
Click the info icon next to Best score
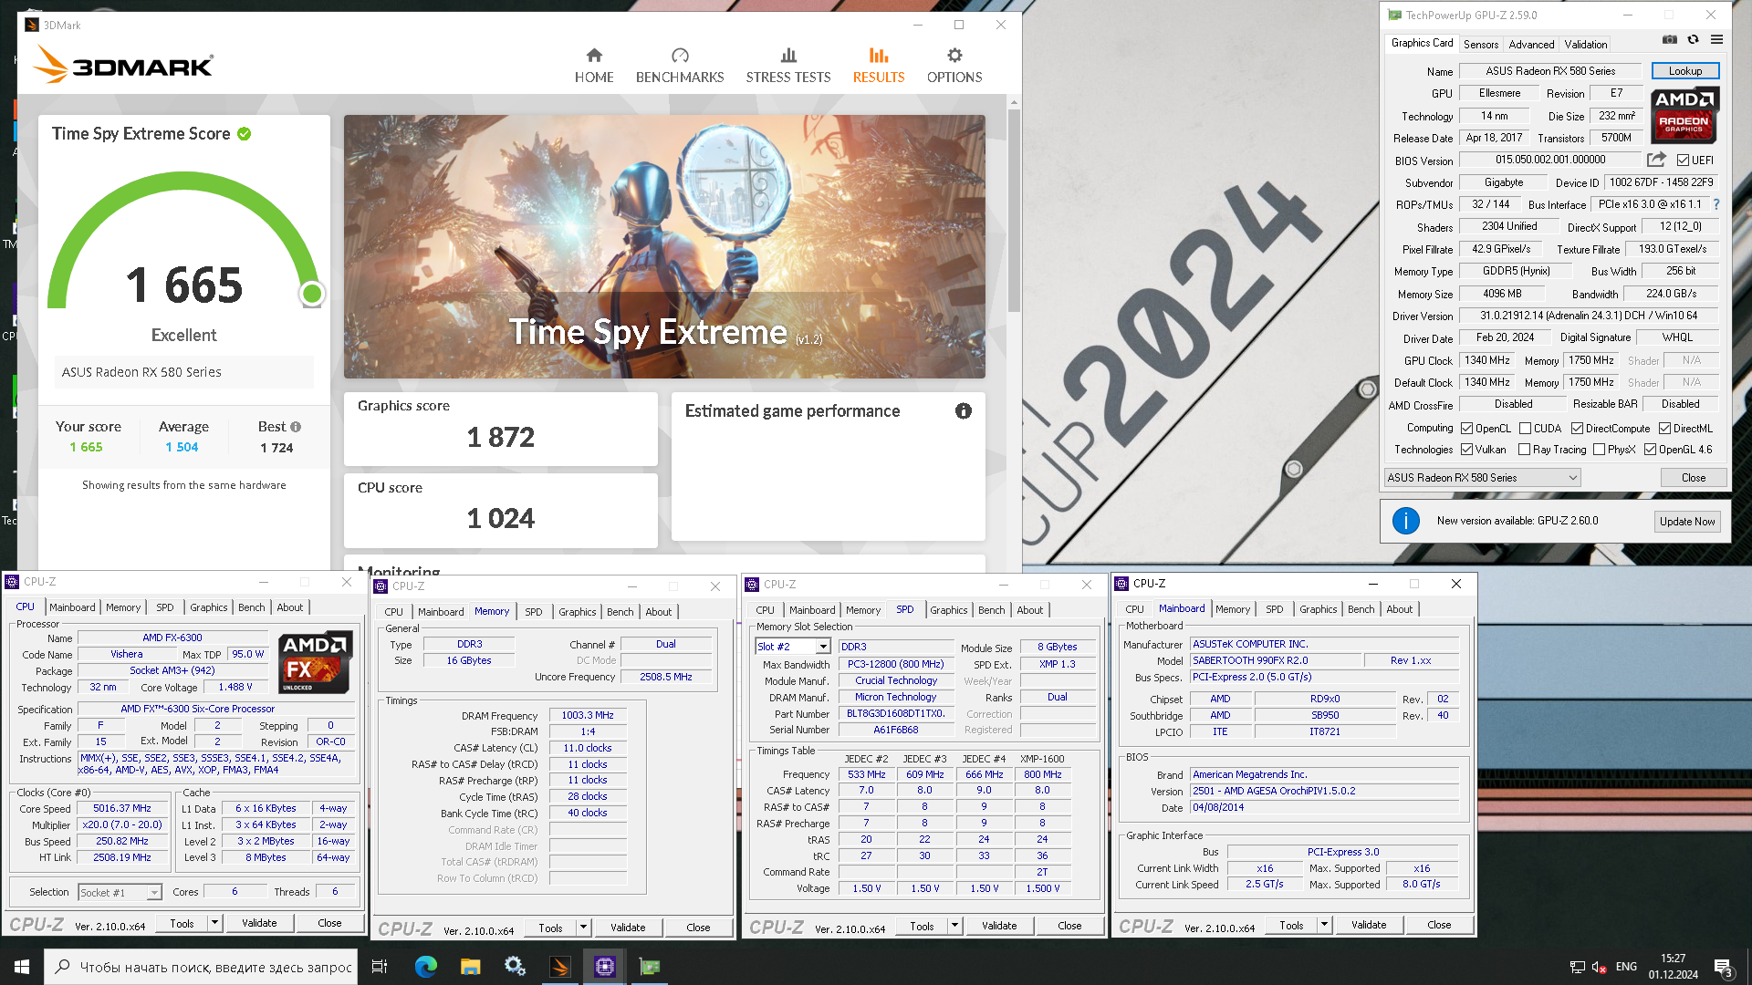click(x=296, y=427)
